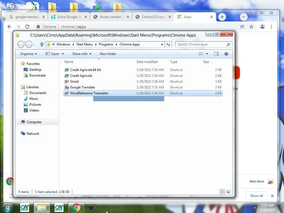
Task: Select the Gmail shortcut icon
Action: click(67, 82)
